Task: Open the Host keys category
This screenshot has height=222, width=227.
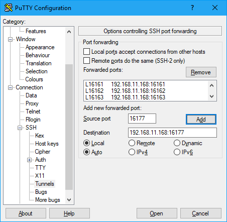Action: [x=47, y=144]
